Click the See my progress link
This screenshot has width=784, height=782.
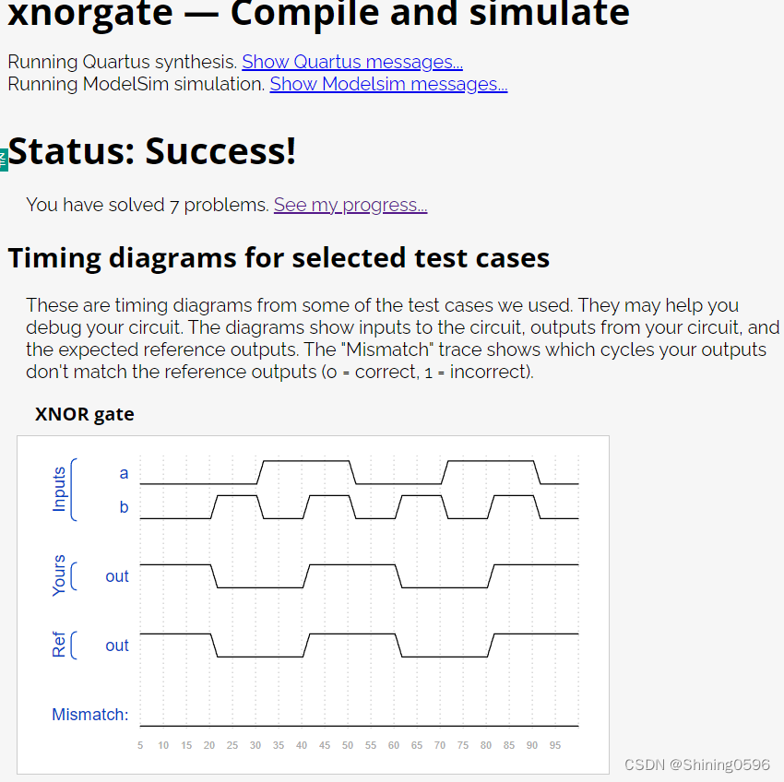click(x=350, y=205)
